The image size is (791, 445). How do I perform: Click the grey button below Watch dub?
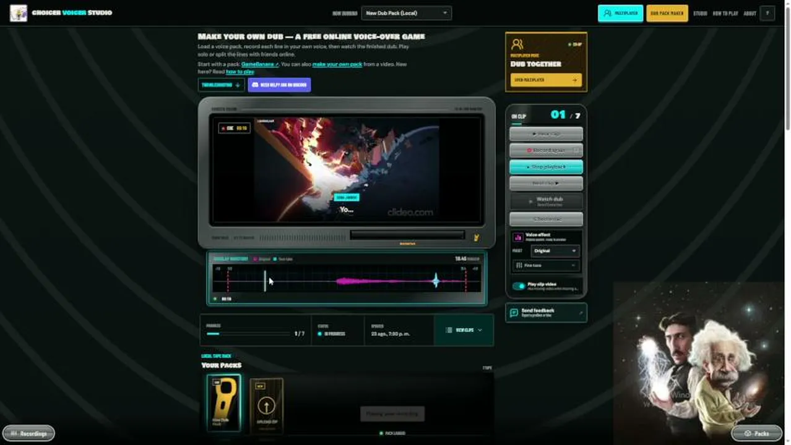coord(546,219)
